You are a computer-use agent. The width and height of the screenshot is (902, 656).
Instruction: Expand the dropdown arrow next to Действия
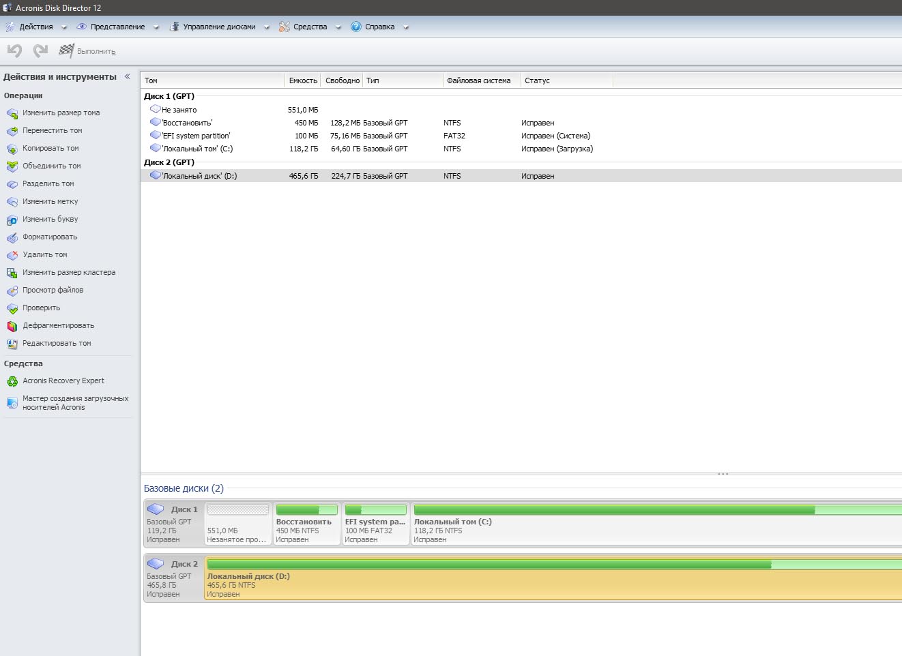click(x=64, y=27)
